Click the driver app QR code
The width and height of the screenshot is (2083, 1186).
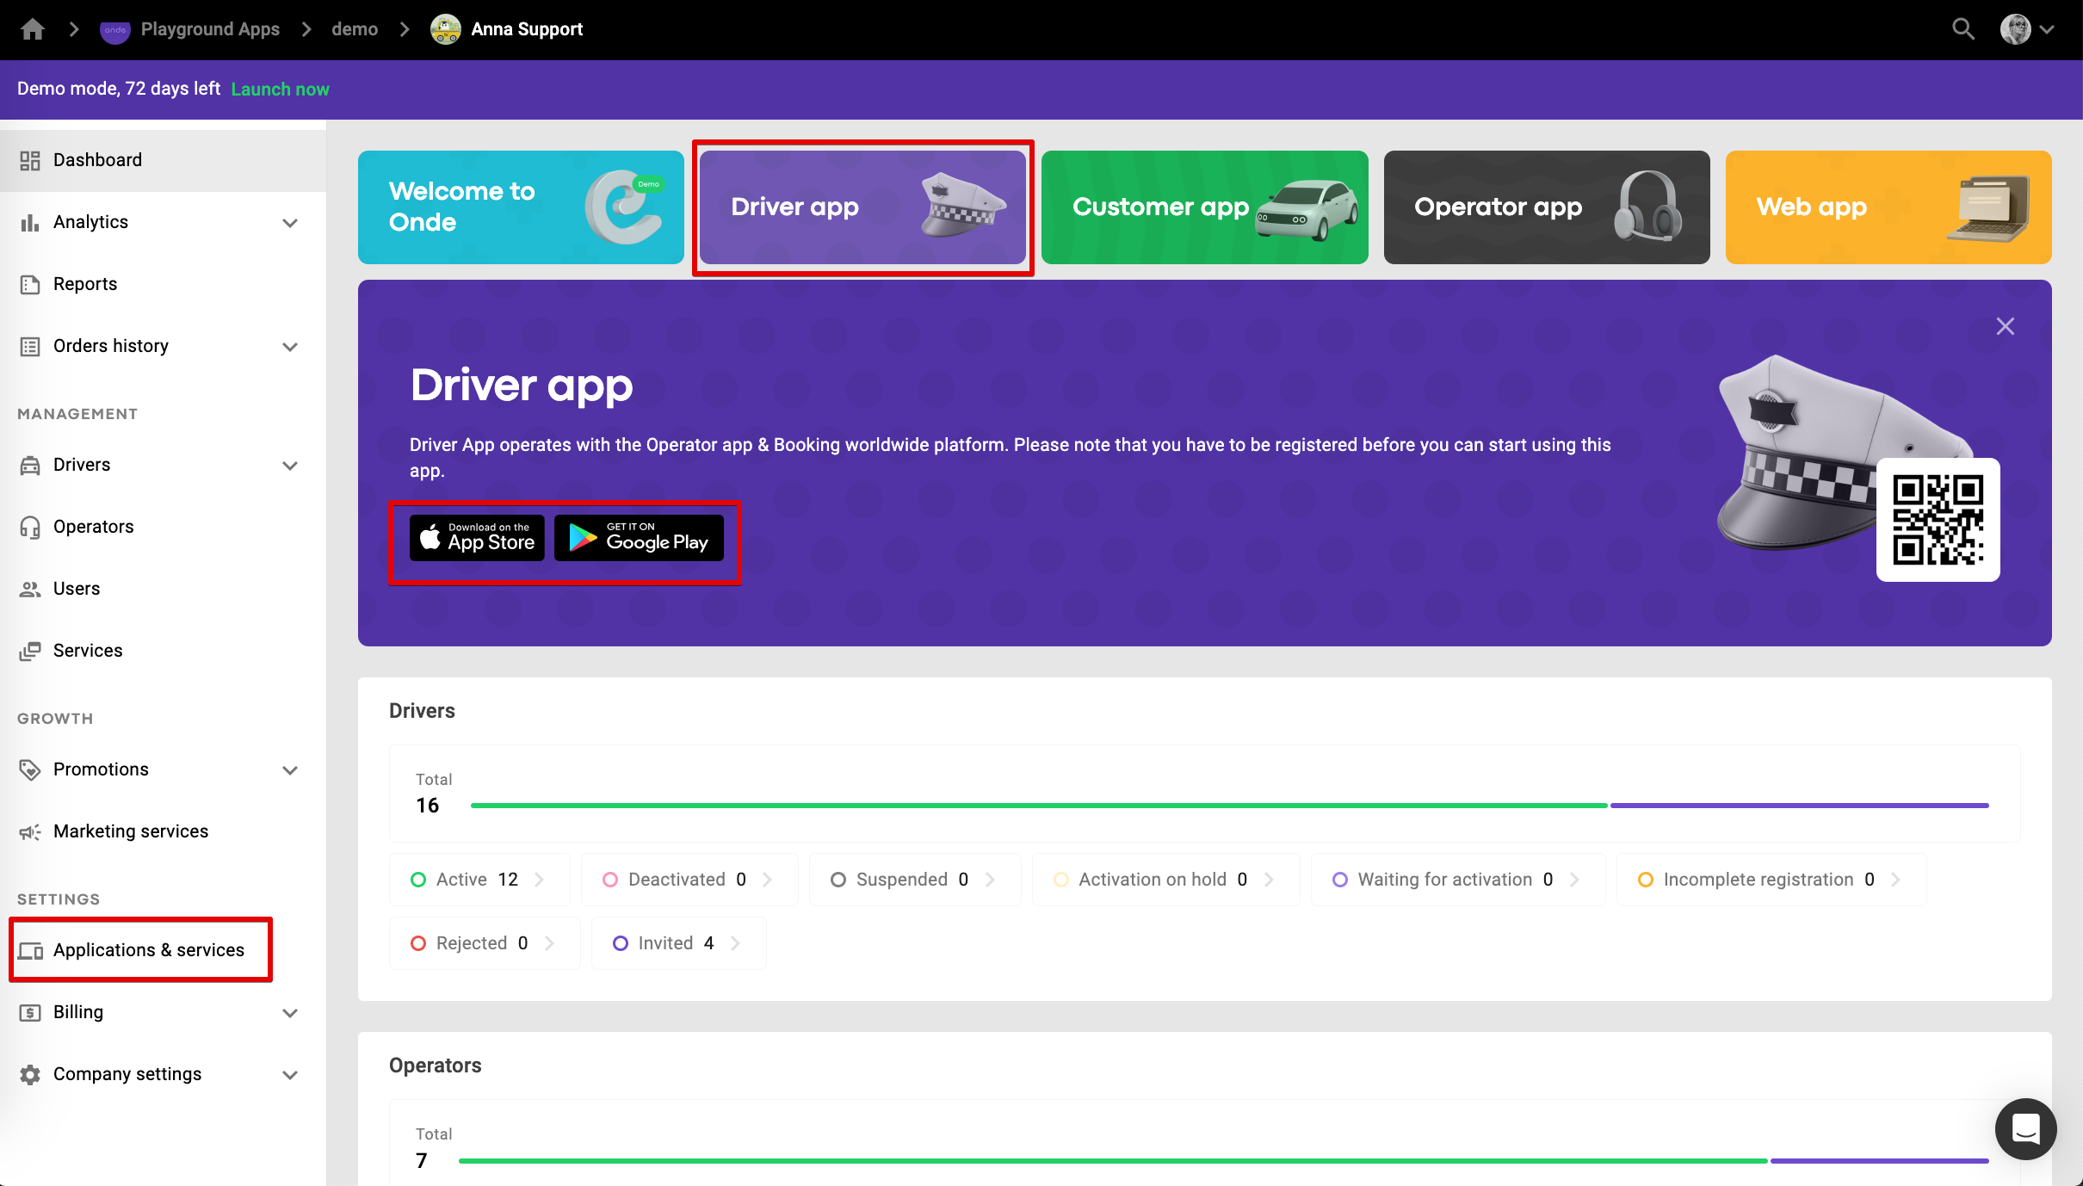[x=1938, y=520]
